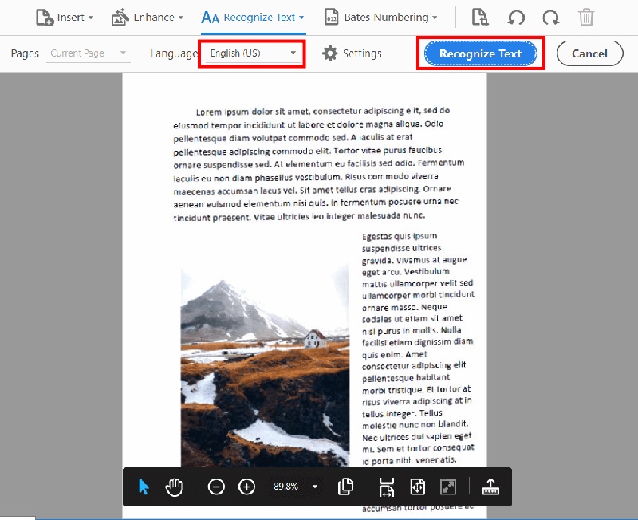Open the share upload tool
This screenshot has width=638, height=520.
pos(490,487)
